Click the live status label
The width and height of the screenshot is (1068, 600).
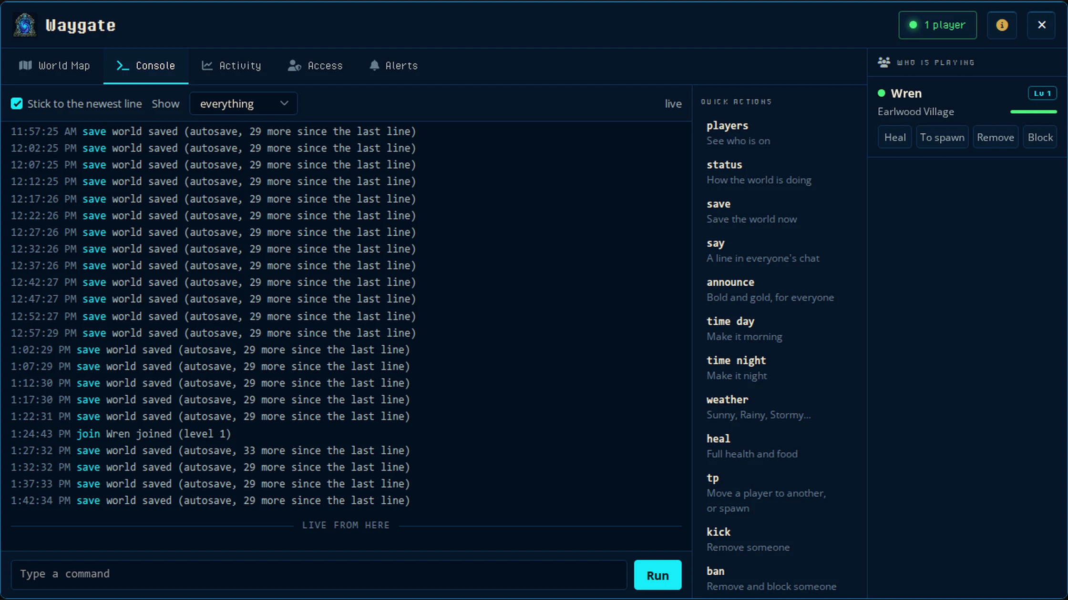[673, 103]
